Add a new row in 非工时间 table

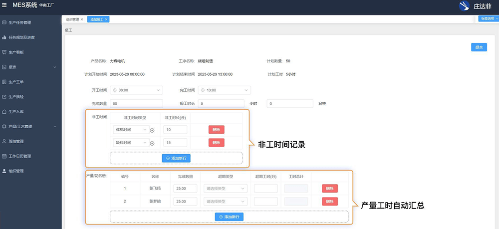[x=176, y=158]
